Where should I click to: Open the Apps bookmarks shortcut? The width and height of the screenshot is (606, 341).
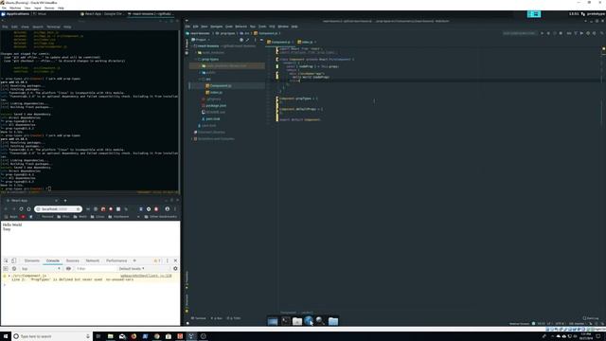click(x=11, y=217)
